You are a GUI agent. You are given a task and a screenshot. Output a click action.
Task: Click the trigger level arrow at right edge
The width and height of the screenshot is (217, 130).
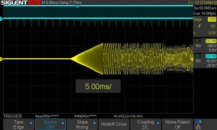coord(192,59)
